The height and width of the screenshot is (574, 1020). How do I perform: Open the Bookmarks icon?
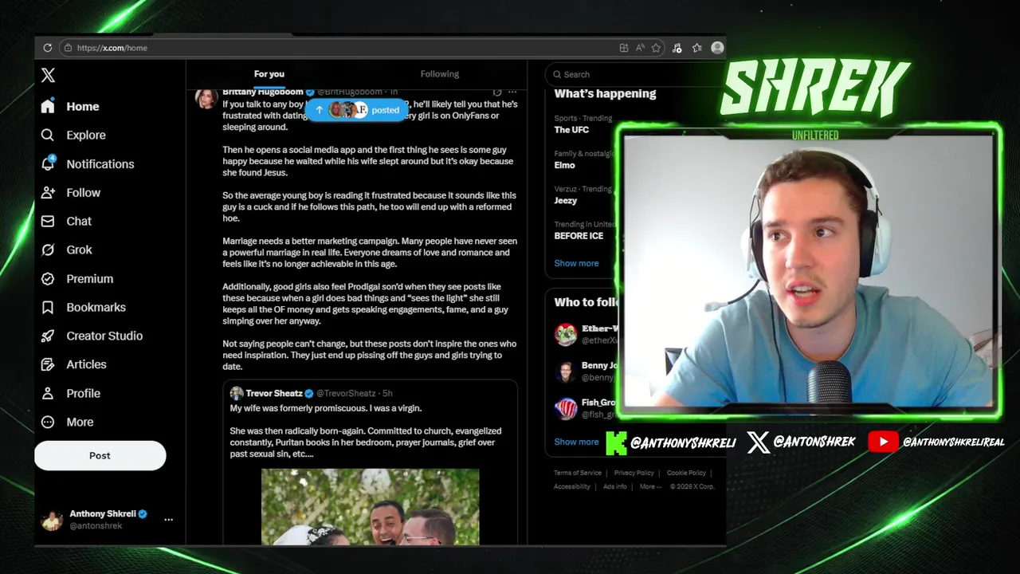(x=48, y=307)
